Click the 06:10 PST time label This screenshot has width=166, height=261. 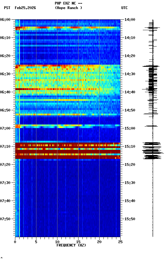pyautogui.click(x=5, y=38)
